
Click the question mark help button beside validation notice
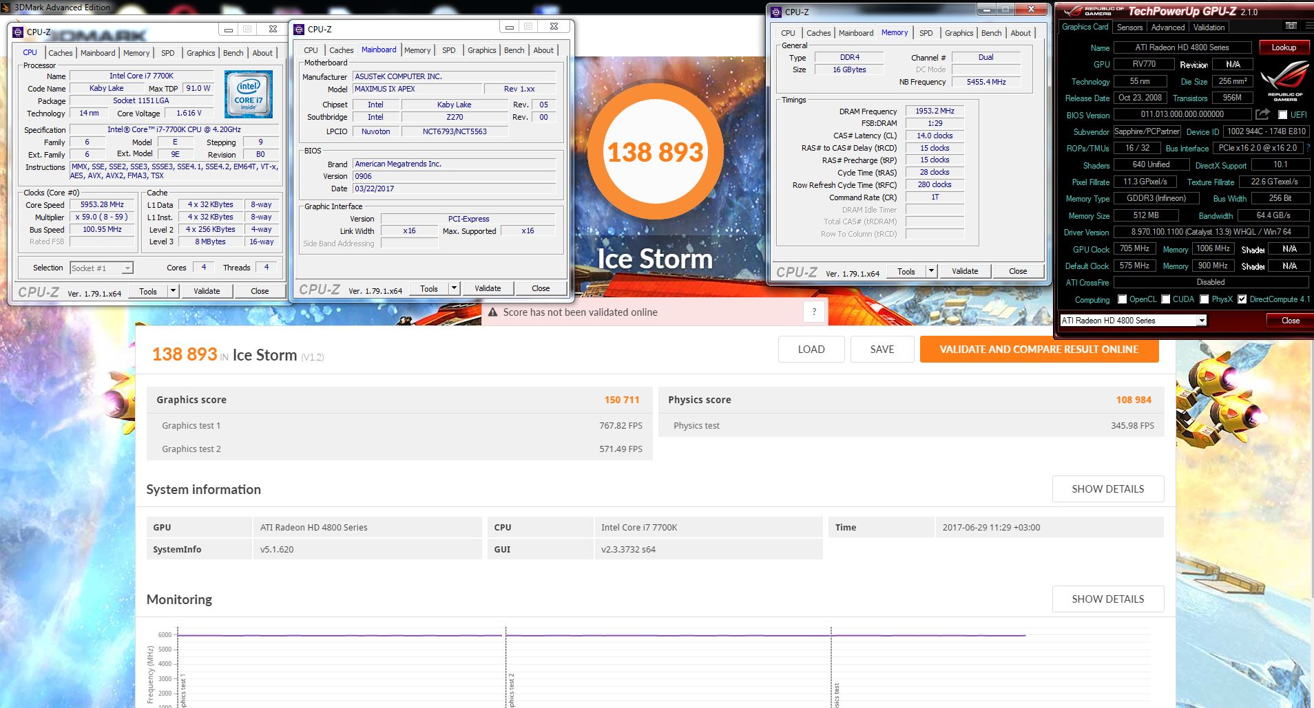[x=814, y=312]
